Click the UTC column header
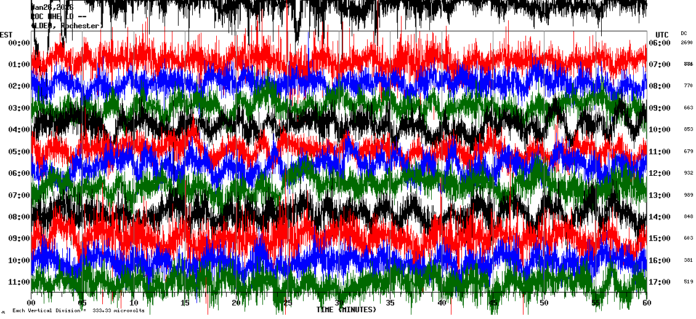Image resolution: width=696 pixels, height=319 pixels. (662, 34)
